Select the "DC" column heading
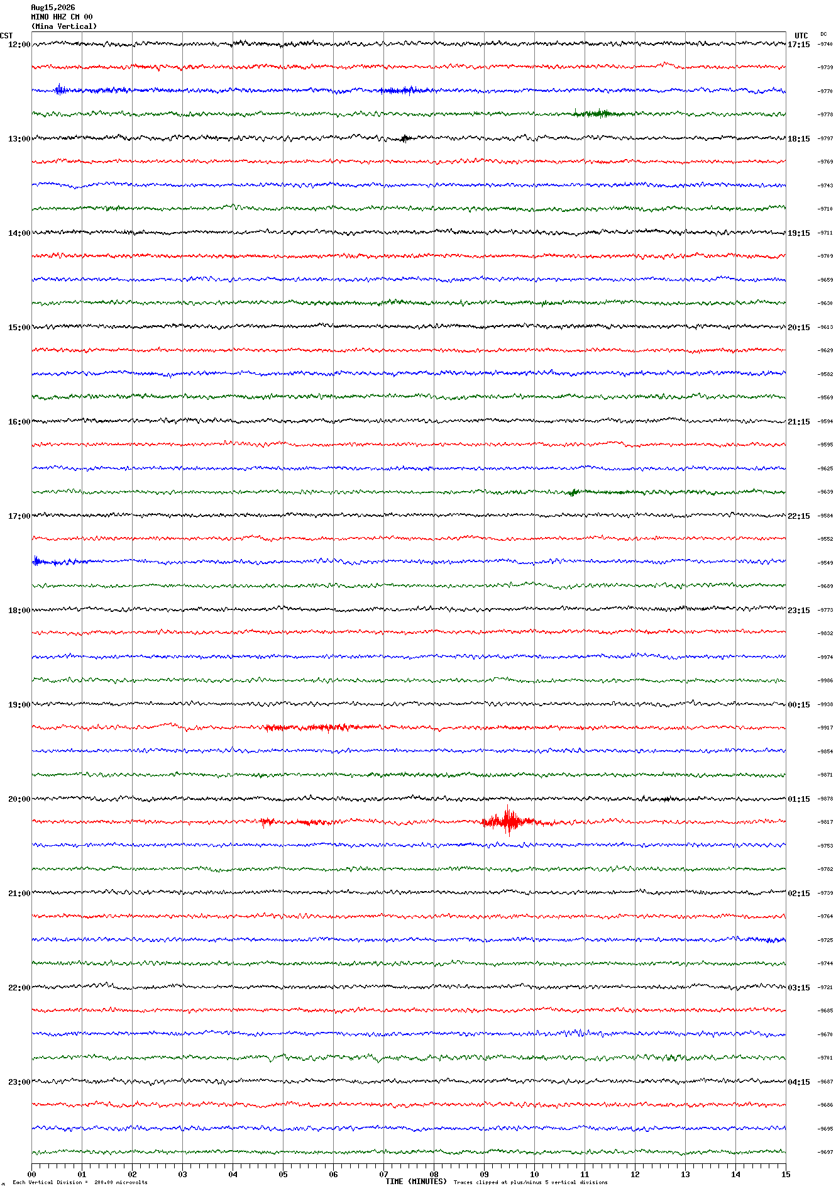 pos(823,34)
